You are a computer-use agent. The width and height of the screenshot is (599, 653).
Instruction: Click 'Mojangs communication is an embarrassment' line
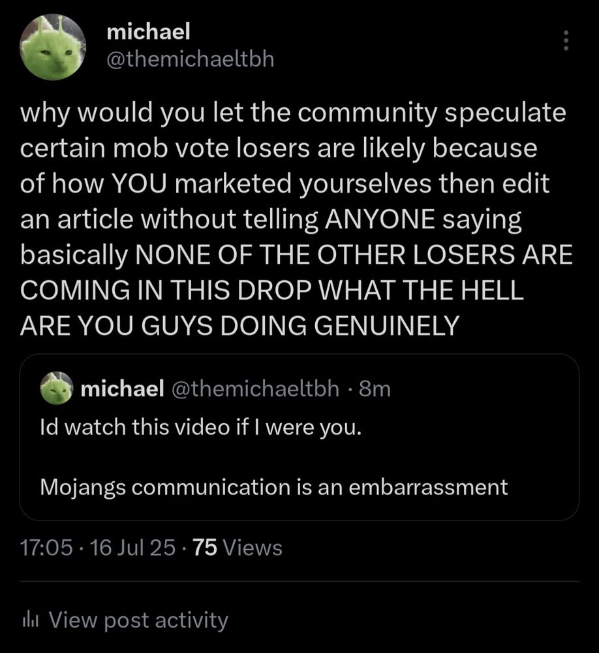273,486
